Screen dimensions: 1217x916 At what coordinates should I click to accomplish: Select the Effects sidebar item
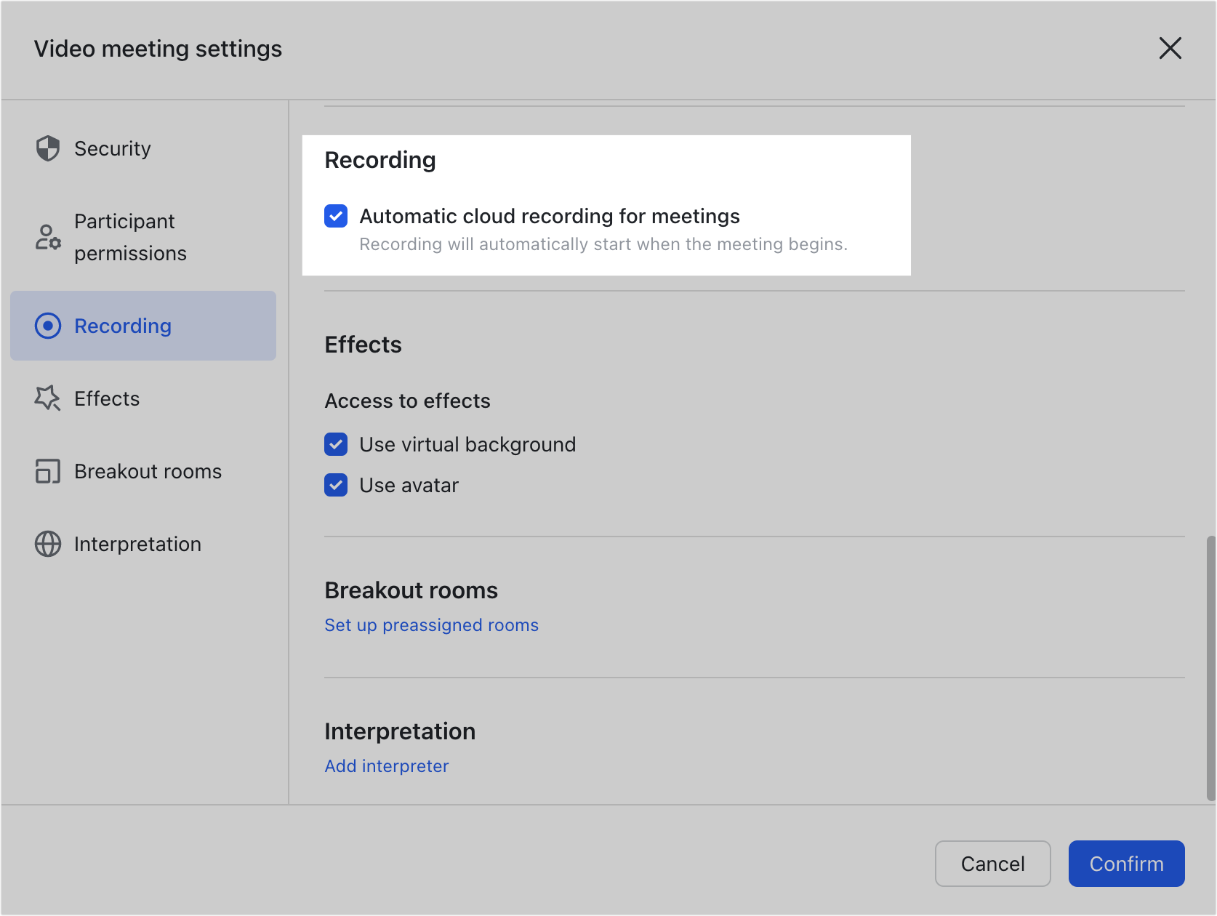(x=107, y=398)
